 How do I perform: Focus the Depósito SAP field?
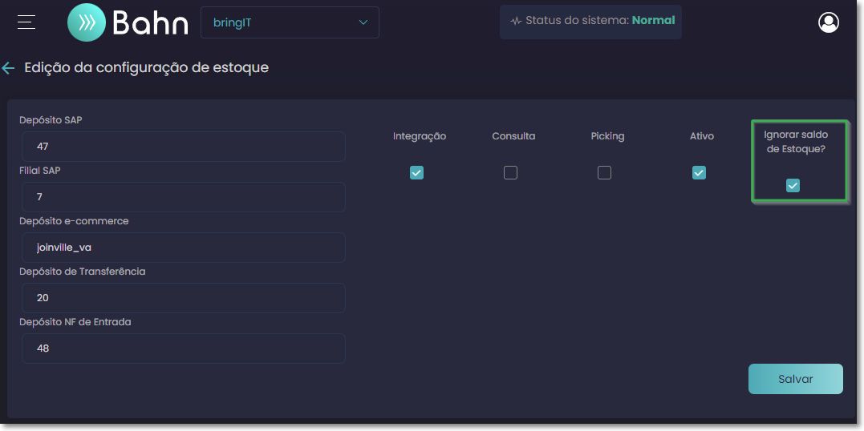[x=184, y=147]
